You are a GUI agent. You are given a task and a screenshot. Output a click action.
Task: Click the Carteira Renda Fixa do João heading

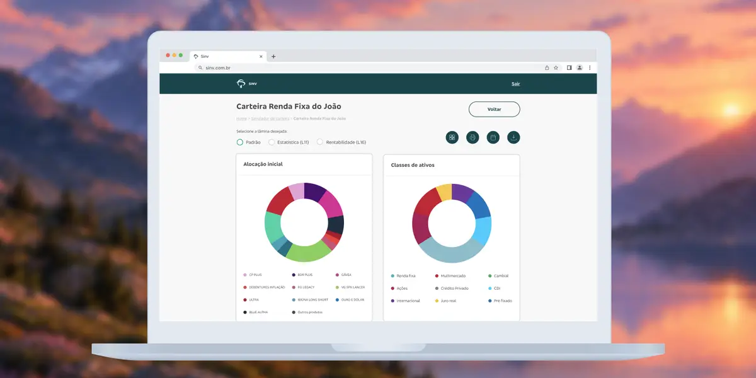pos(289,106)
